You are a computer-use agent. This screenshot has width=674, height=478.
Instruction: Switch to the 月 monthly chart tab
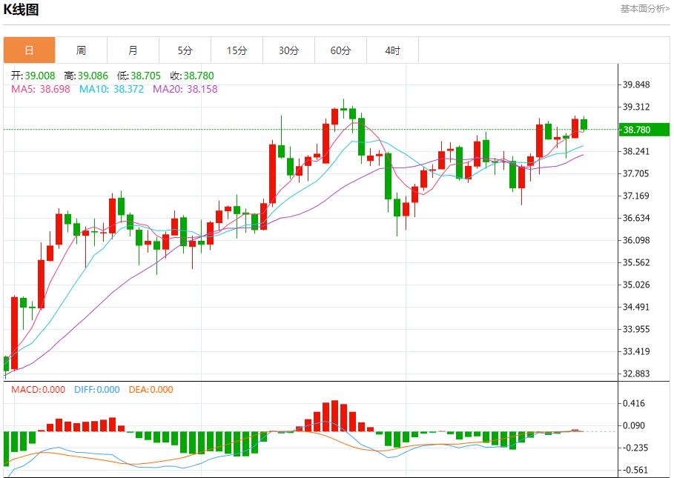pos(133,50)
